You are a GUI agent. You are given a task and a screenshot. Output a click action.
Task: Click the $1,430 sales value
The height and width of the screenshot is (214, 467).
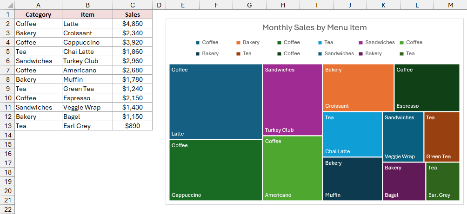point(133,107)
